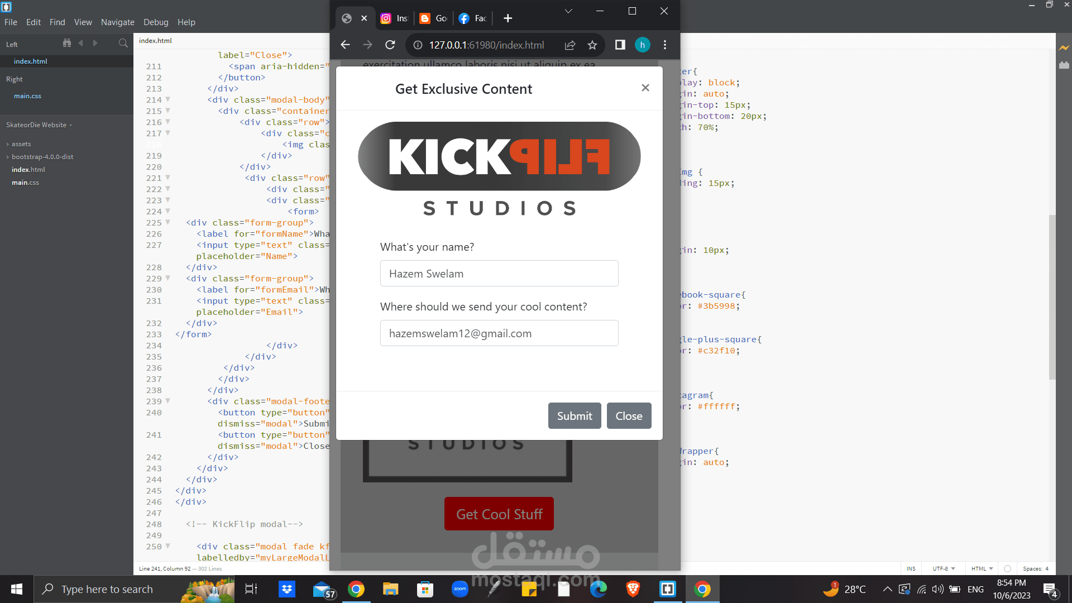Image resolution: width=1072 pixels, height=603 pixels.
Task: Open the browser side panel icon
Action: pyautogui.click(x=620, y=45)
